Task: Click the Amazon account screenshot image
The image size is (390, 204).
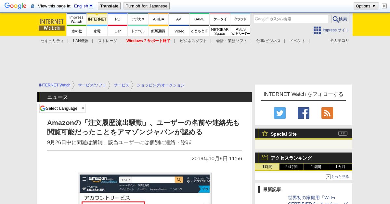Action: tap(145, 189)
